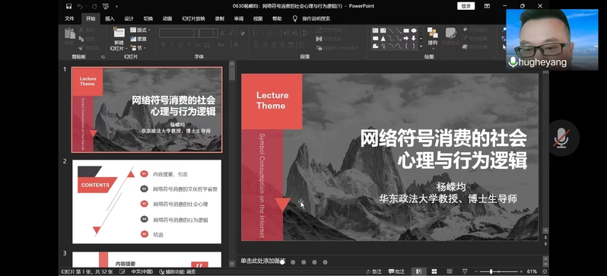Open the Arrange (排列) tool
607x276 pixels.
432,37
